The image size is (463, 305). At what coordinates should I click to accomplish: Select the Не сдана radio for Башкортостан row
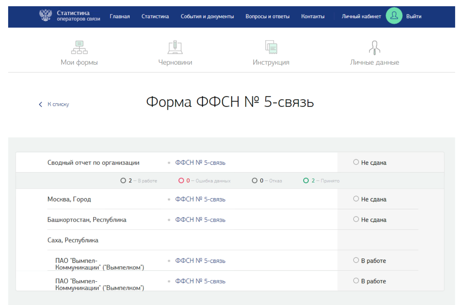click(356, 219)
